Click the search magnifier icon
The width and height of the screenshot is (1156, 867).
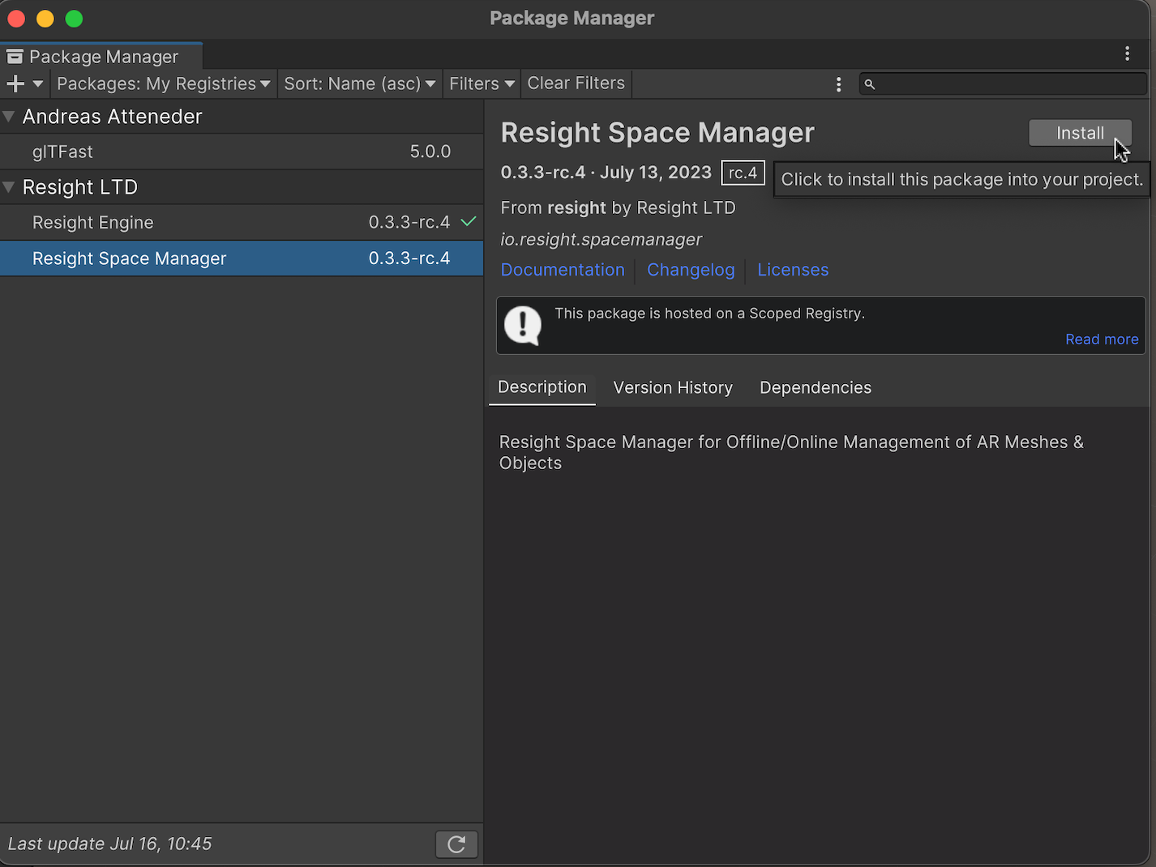coord(870,84)
